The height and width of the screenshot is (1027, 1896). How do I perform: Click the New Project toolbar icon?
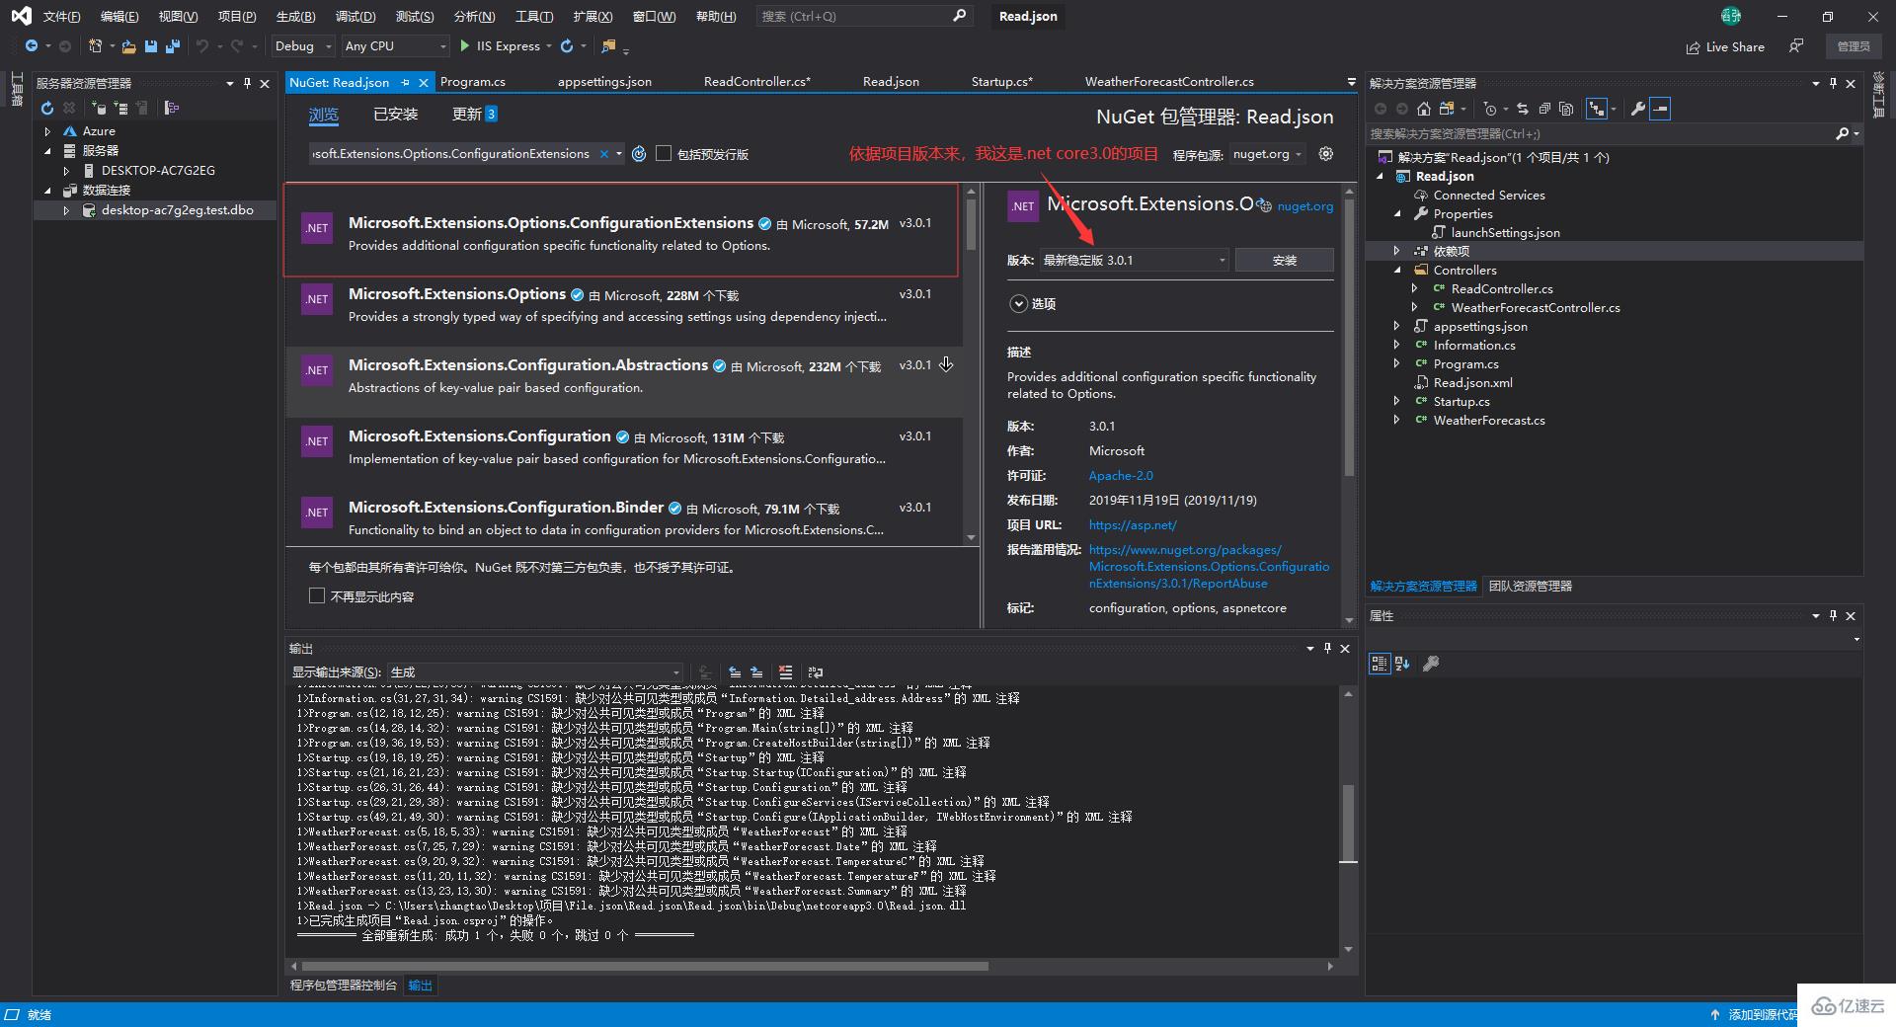96,46
